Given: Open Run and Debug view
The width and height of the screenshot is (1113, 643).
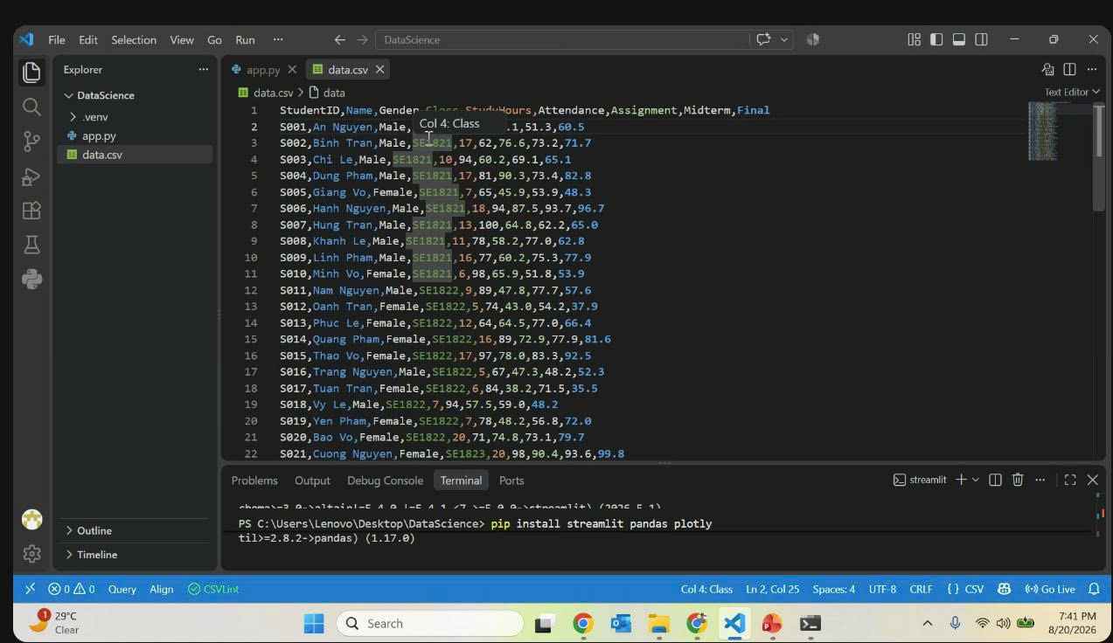Looking at the screenshot, I should tap(31, 176).
